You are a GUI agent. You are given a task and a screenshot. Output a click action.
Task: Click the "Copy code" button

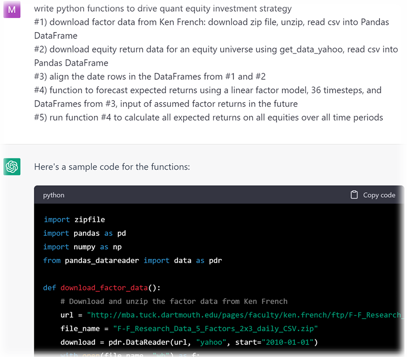(379, 195)
